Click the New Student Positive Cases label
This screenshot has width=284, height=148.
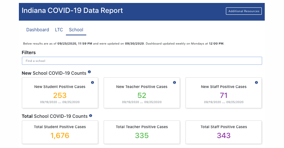[x=60, y=87]
